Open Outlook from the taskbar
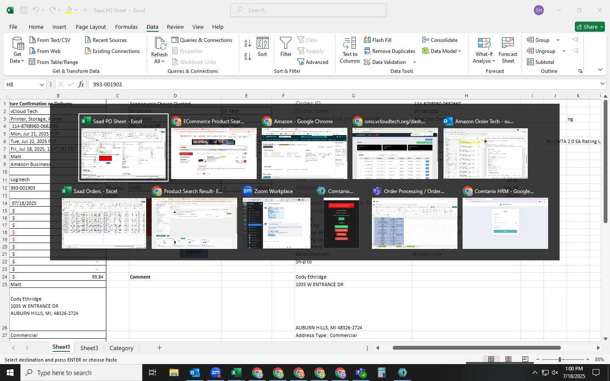This screenshot has height=381, width=610. [x=195, y=373]
